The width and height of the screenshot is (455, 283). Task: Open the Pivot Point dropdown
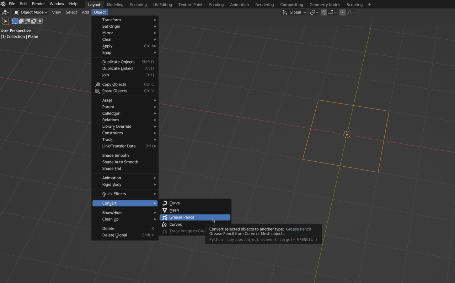click(314, 12)
